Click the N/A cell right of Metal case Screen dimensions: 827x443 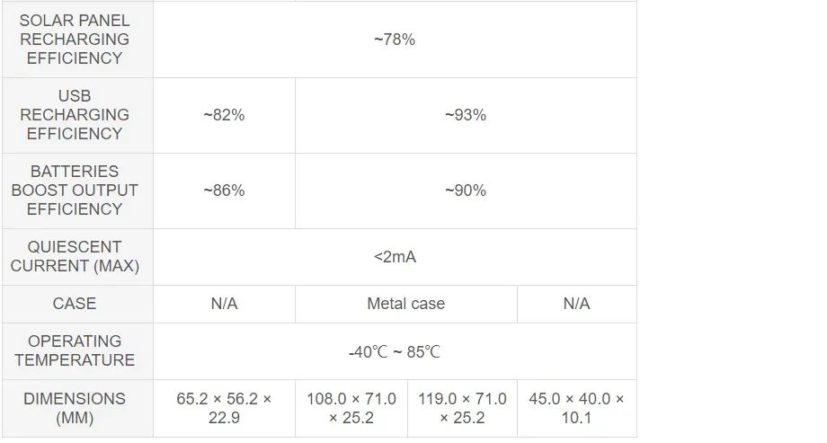[576, 303]
